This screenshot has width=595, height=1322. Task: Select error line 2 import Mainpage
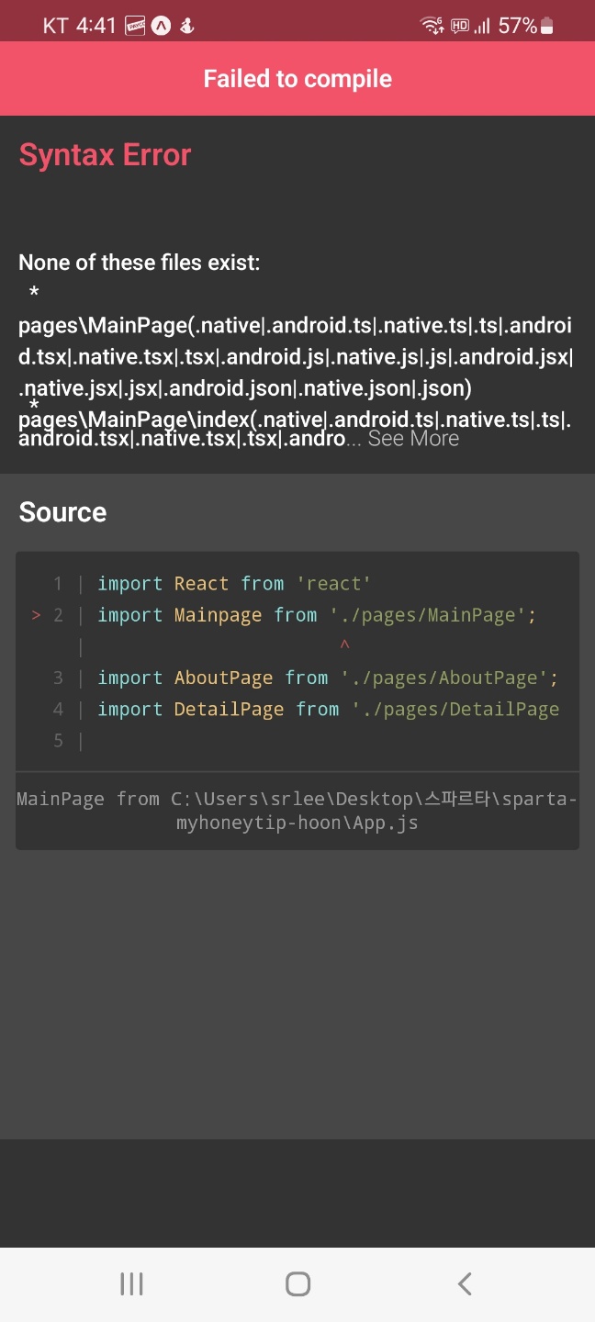tap(316, 615)
